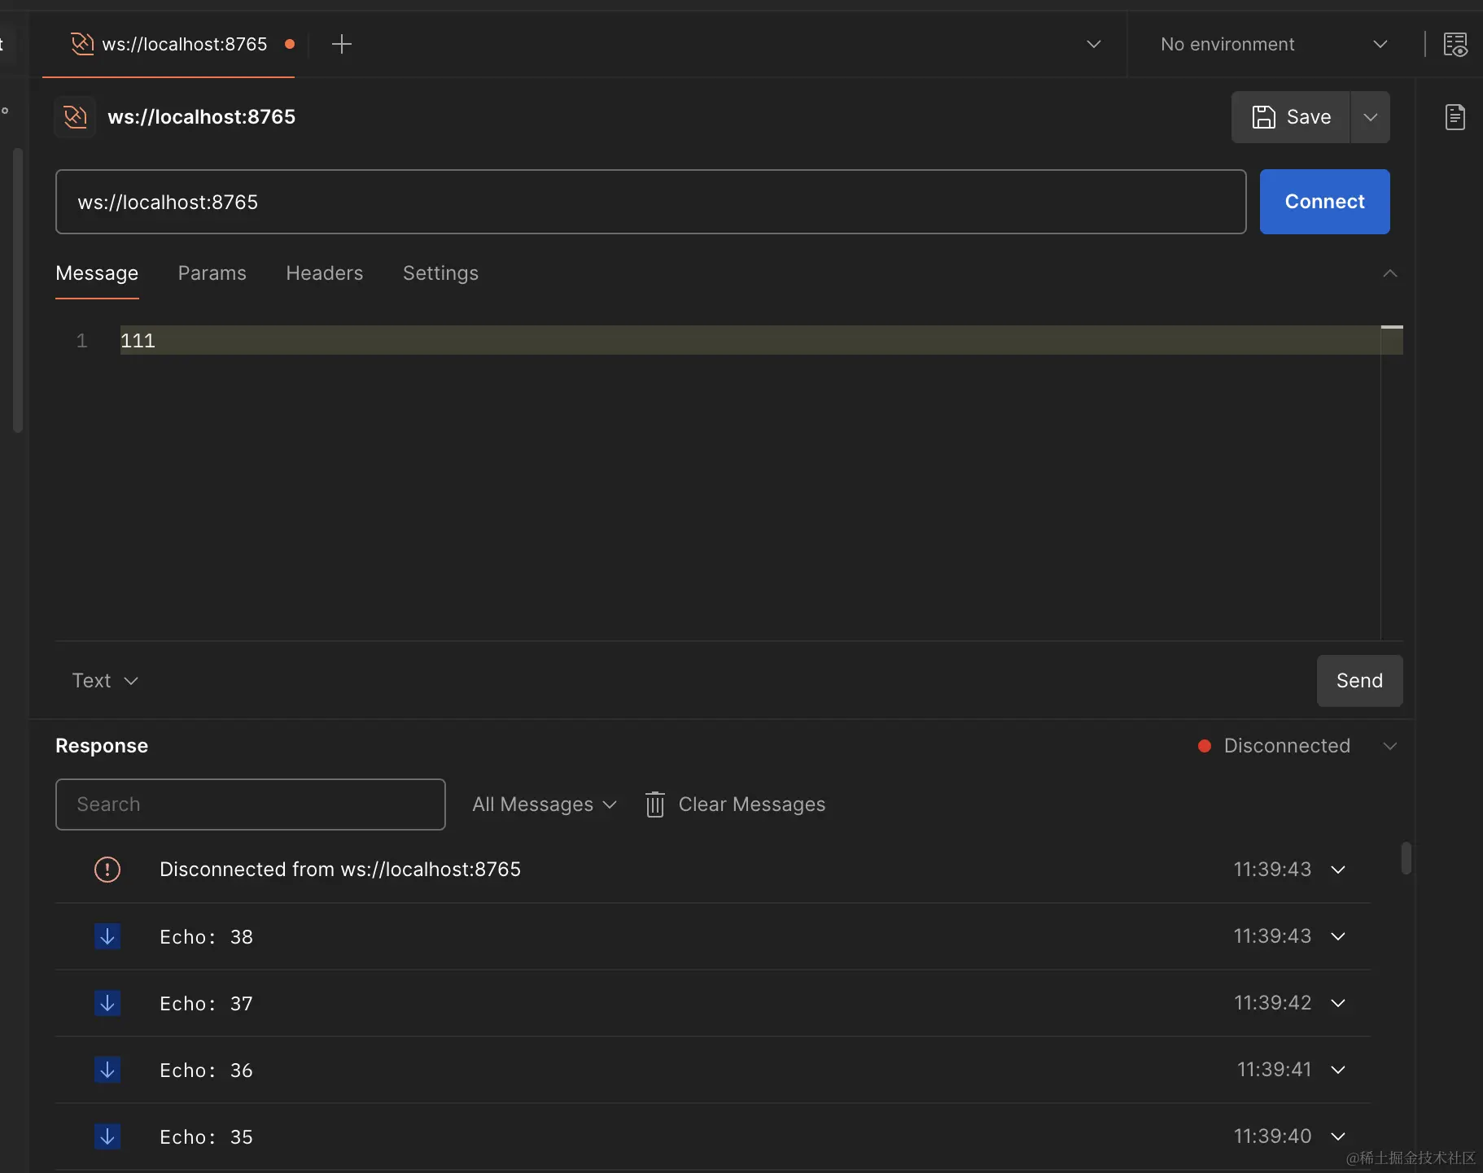
Task: Click the line number 1 in editor
Action: [x=81, y=341]
